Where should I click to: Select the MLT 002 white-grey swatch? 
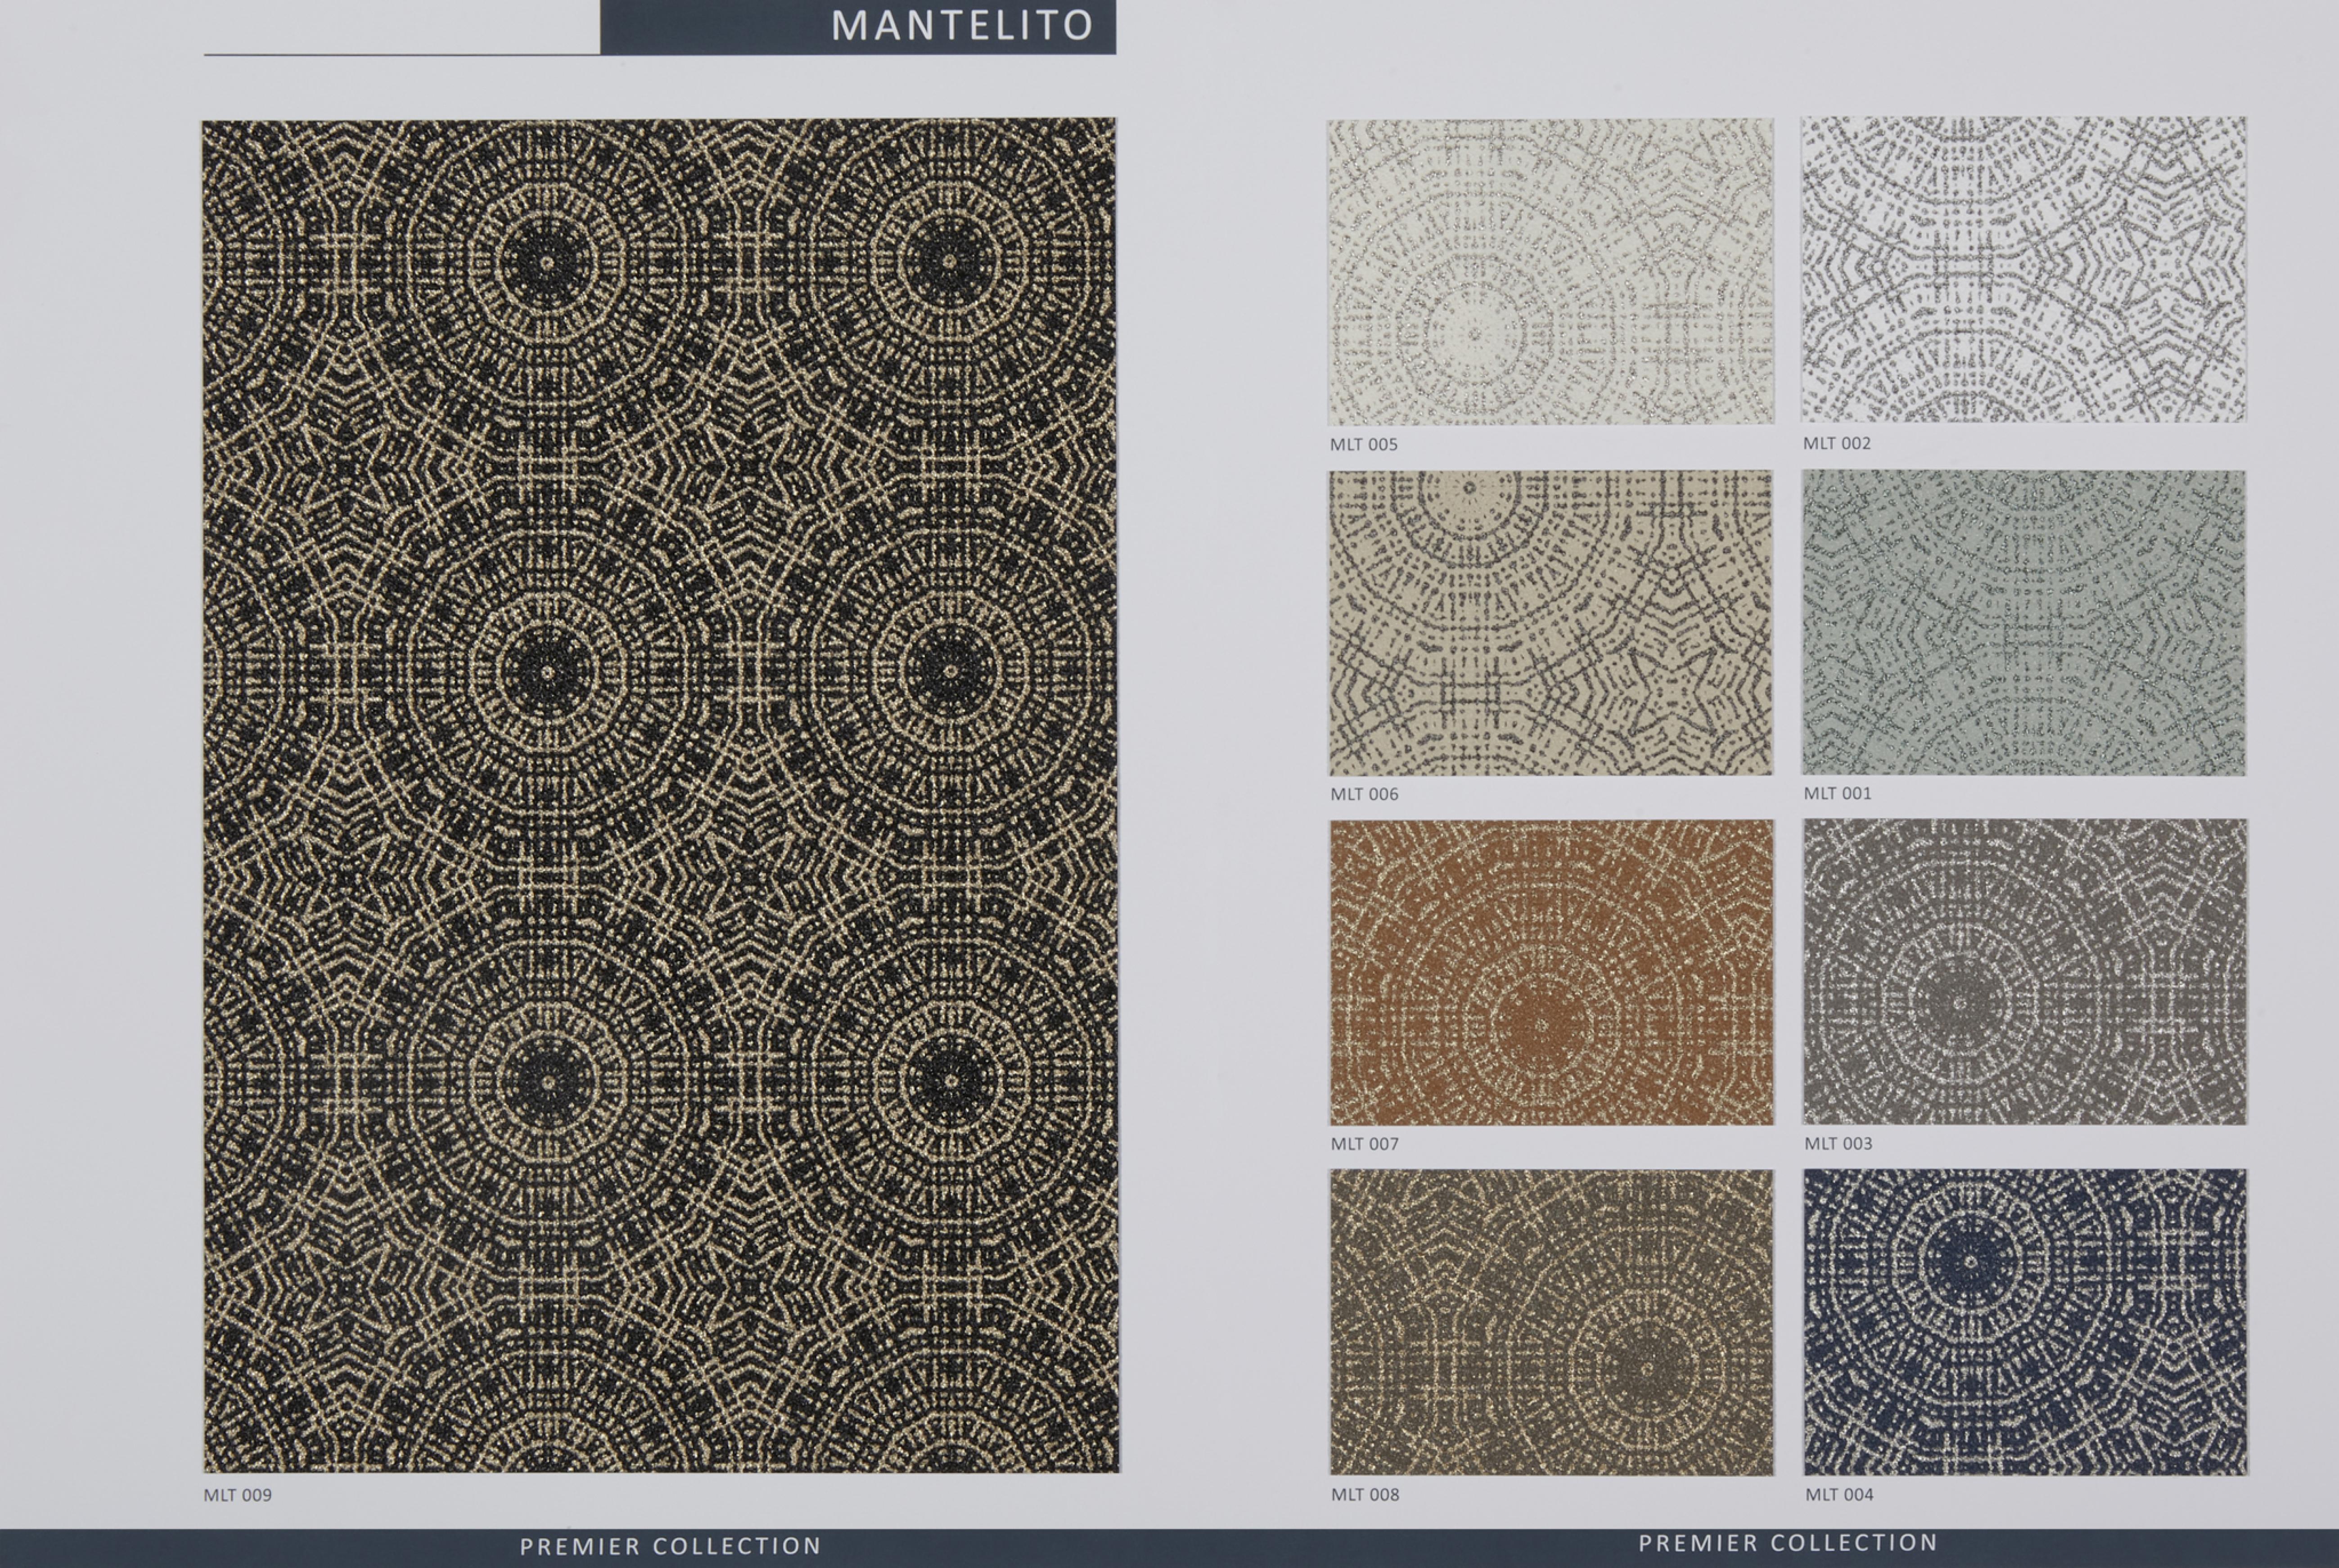click(x=2023, y=270)
